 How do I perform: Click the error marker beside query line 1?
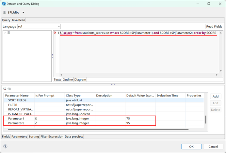[x=55, y=33]
